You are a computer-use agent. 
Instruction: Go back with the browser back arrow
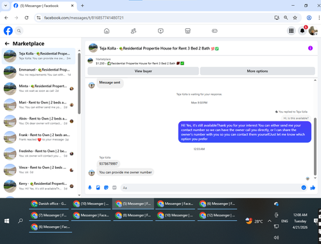6,18
